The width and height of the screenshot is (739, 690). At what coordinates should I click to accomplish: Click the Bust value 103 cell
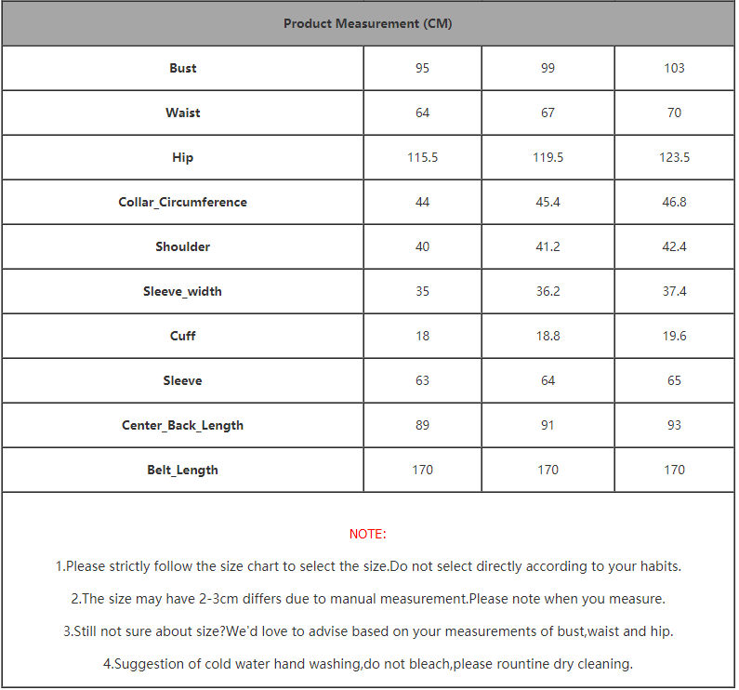[674, 68]
